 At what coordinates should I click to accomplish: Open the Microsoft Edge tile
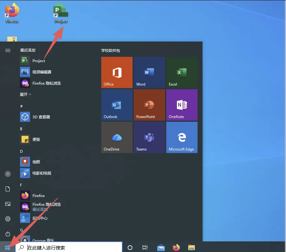click(x=182, y=137)
